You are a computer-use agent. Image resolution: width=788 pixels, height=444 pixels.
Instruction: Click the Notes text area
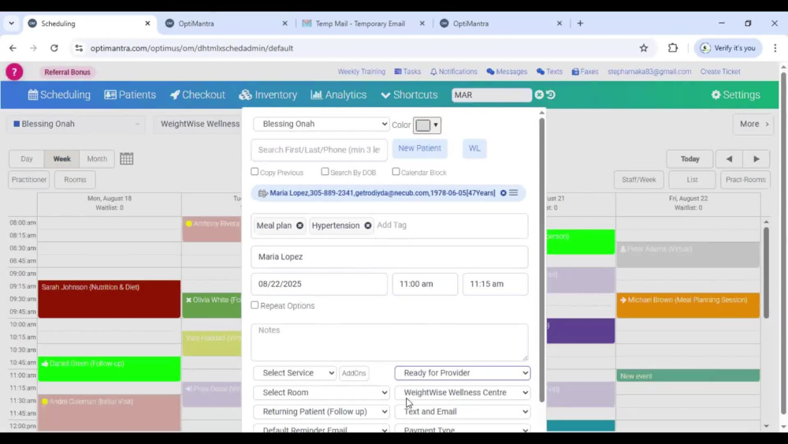click(389, 342)
